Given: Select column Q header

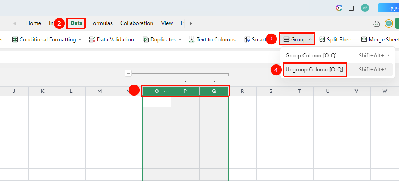Looking at the screenshot, I should pos(214,91).
